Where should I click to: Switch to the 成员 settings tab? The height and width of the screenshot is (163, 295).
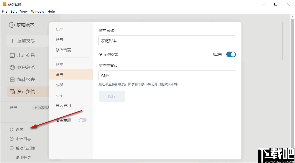pos(60,85)
